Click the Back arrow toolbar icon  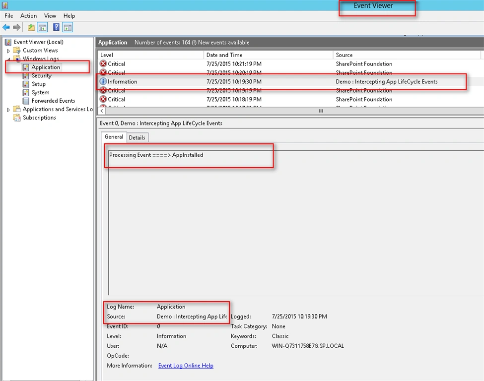click(x=6, y=27)
